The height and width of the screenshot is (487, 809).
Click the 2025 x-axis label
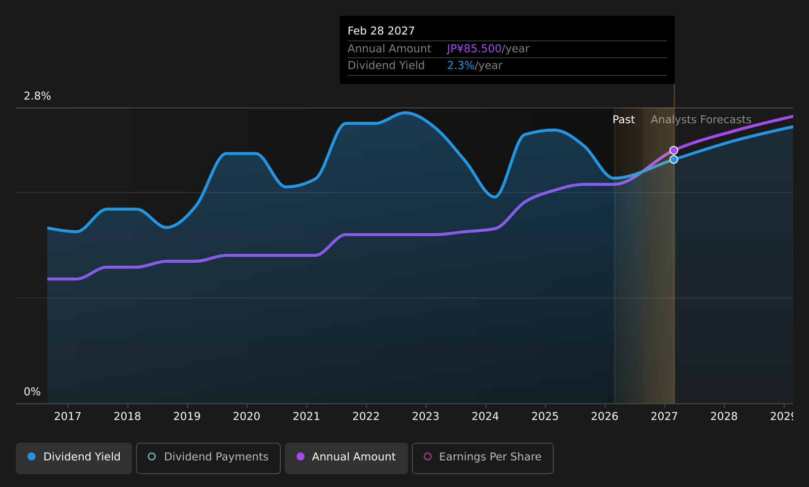tap(545, 417)
